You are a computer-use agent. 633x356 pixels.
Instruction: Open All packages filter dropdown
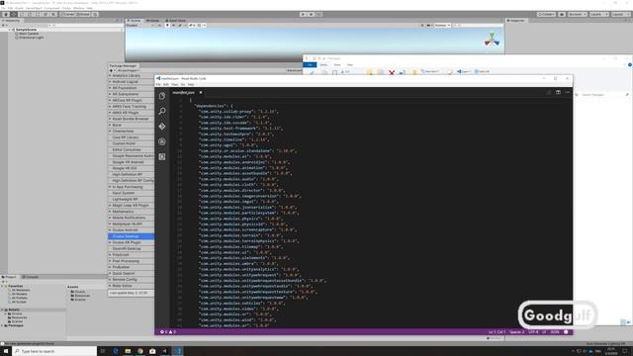coord(128,70)
